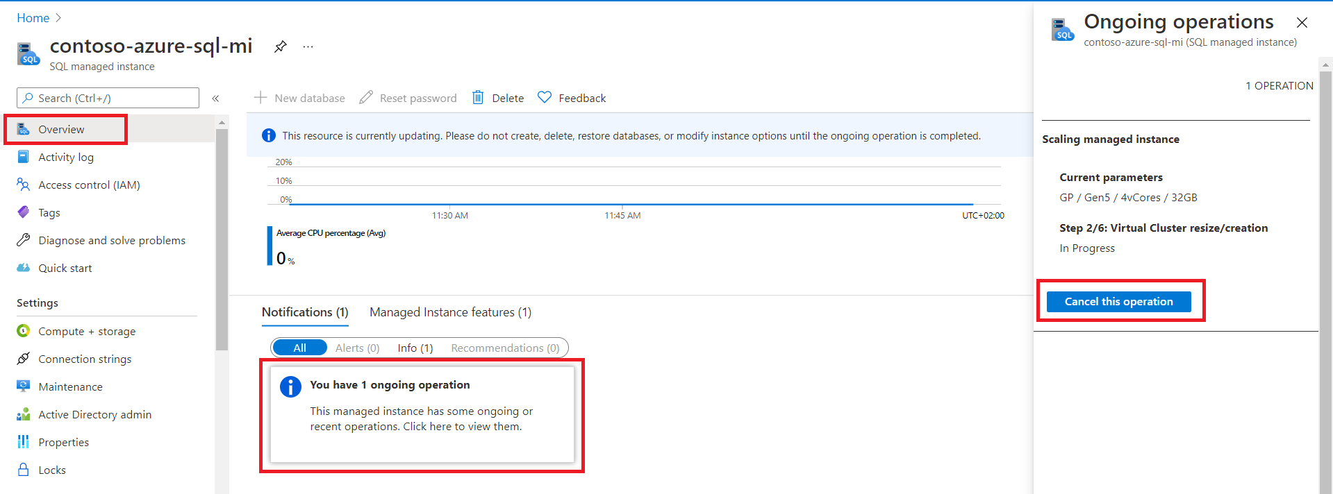Open the more options ellipsis menu
This screenshot has width=1333, height=494.
(x=308, y=46)
